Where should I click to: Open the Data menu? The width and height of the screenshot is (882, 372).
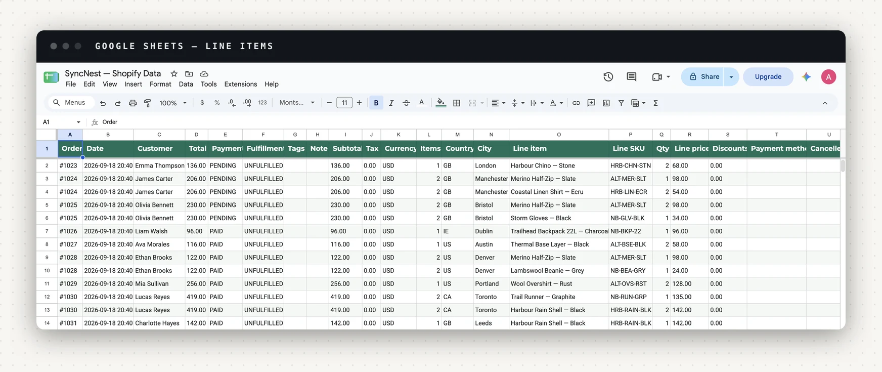click(186, 85)
